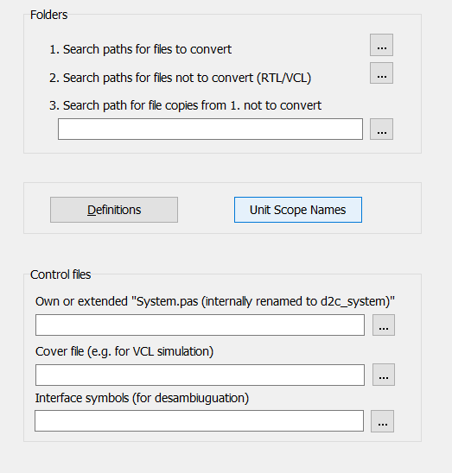Browse for the cover file
Screen dimensions: 452x473
click(384, 375)
